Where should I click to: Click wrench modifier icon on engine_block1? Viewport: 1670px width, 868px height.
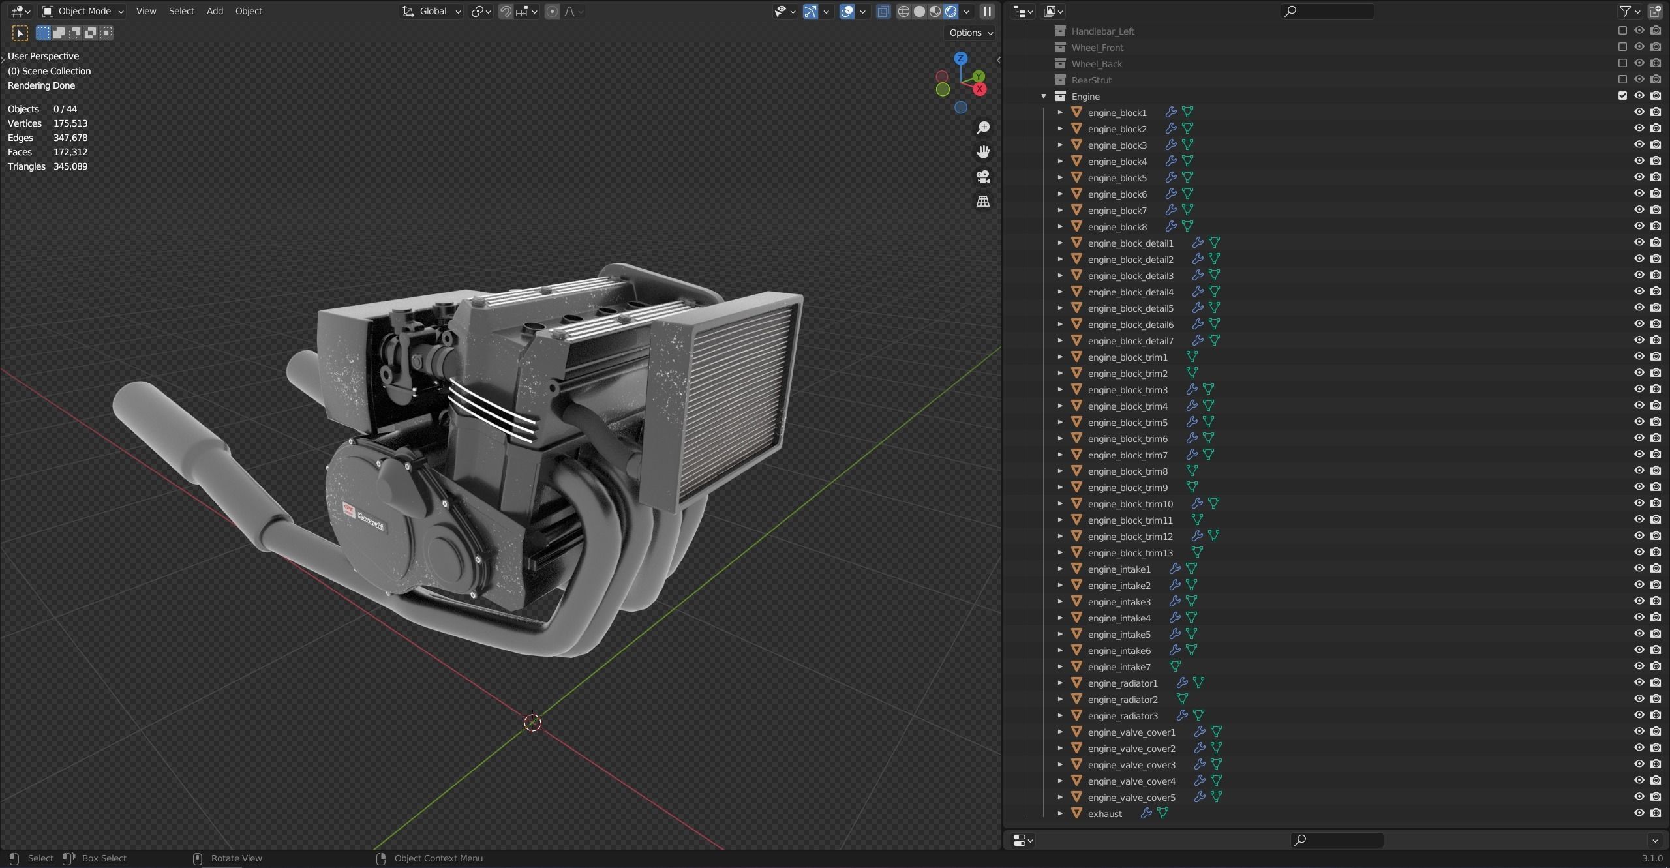1171,112
